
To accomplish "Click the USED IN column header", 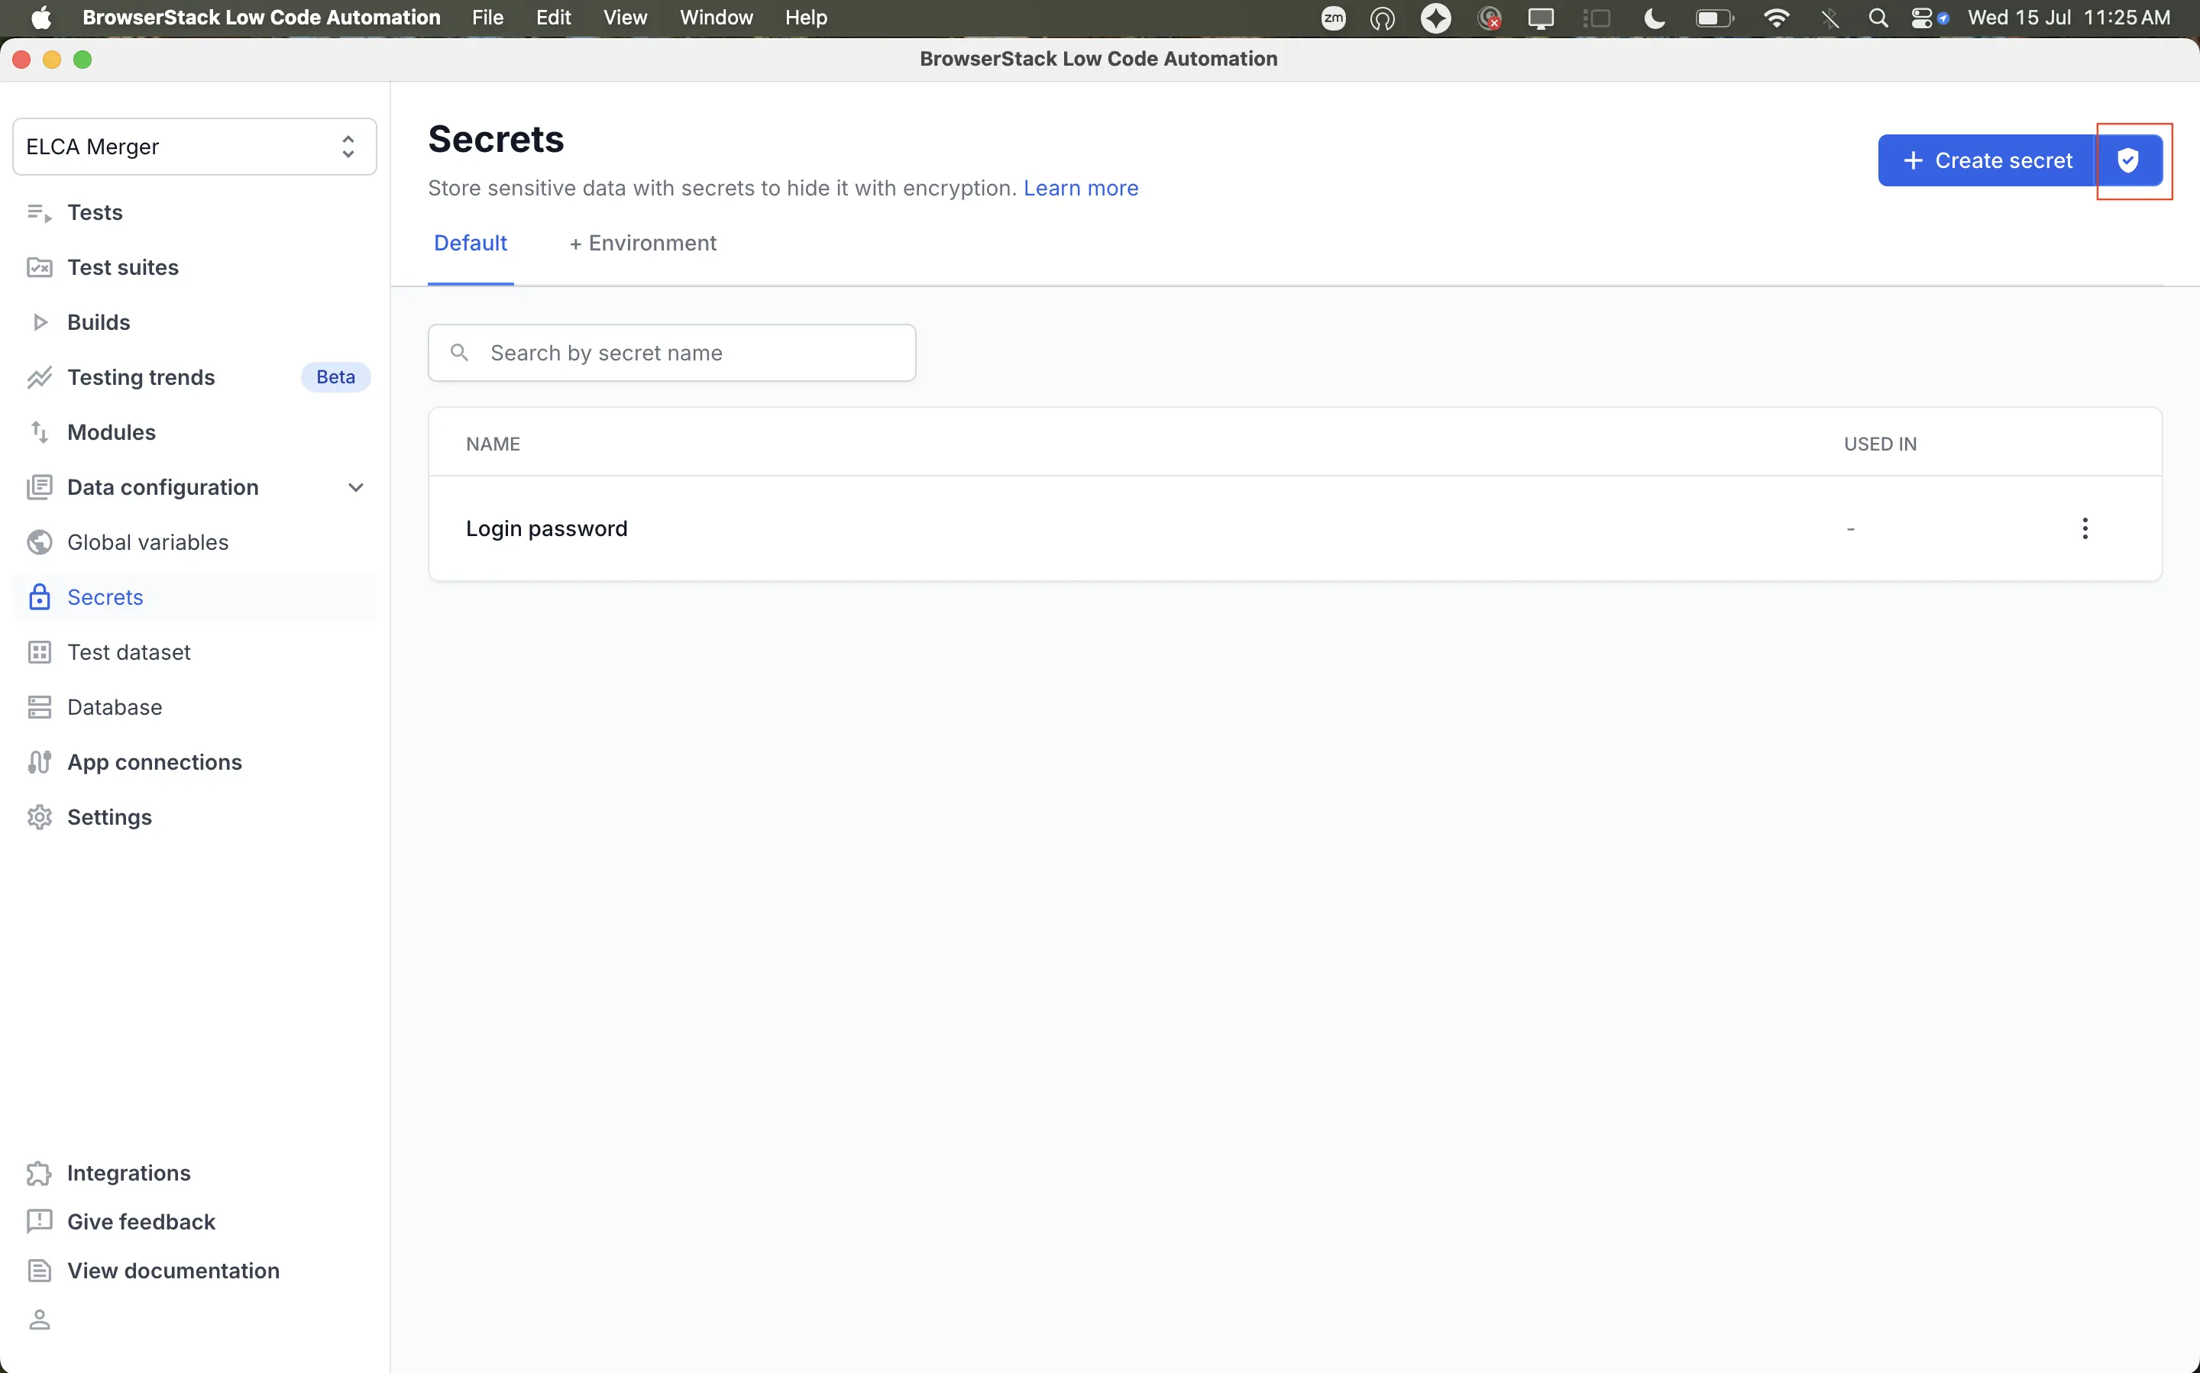I will click(x=1879, y=444).
